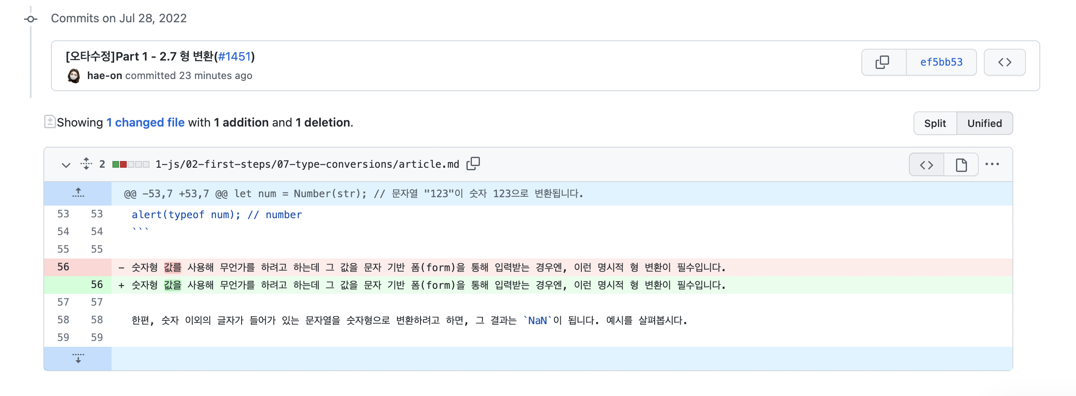Expand hidden lines above line 53
Viewport: 1076px width, 396px height.
78,193
